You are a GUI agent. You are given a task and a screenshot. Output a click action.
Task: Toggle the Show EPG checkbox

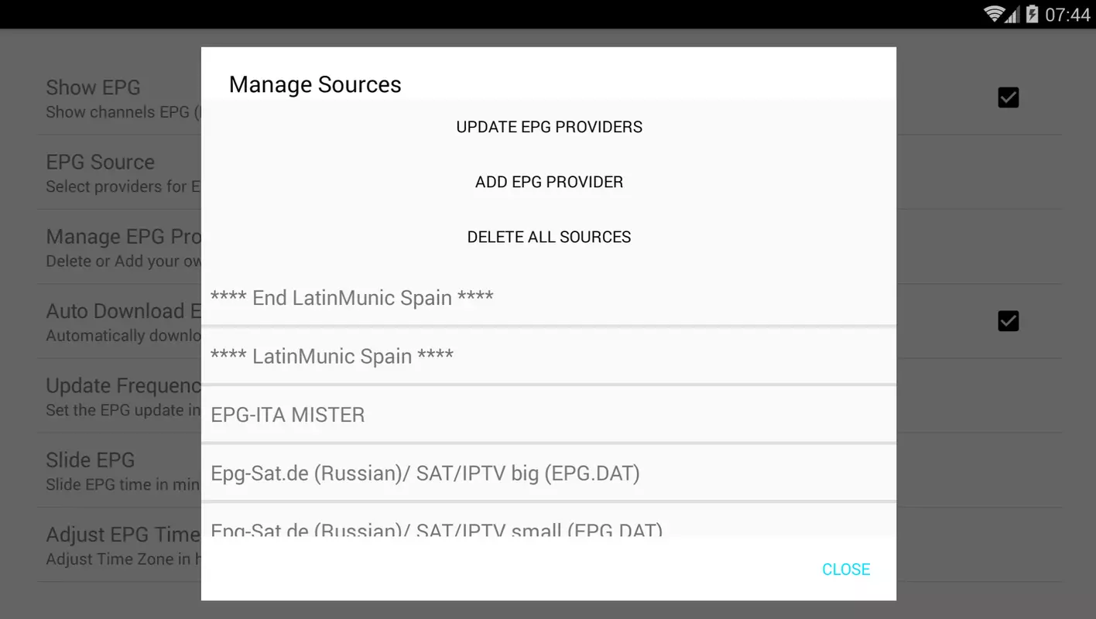1008,97
